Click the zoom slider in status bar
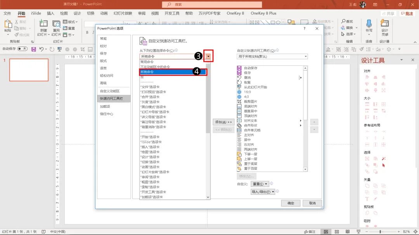Screen dimensions: 419x235 (x=380, y=232)
